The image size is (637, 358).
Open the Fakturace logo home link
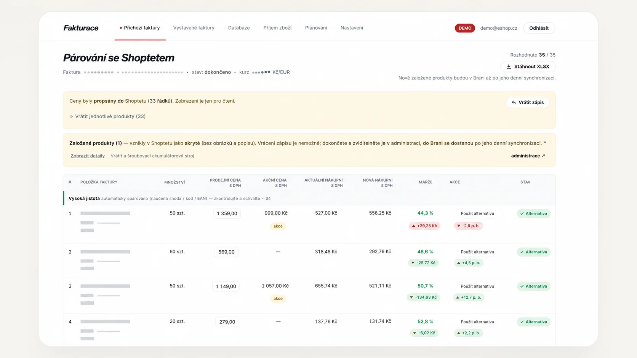coord(81,28)
